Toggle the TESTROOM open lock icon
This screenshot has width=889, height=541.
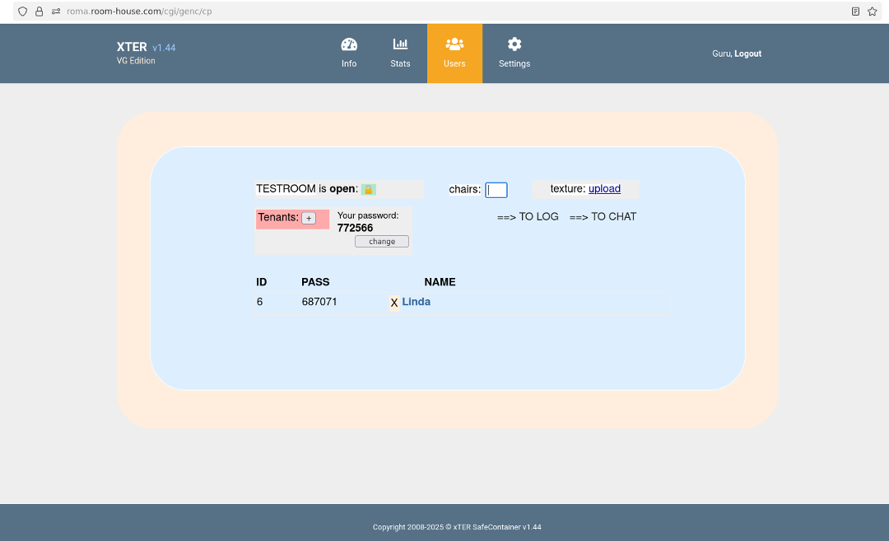369,189
